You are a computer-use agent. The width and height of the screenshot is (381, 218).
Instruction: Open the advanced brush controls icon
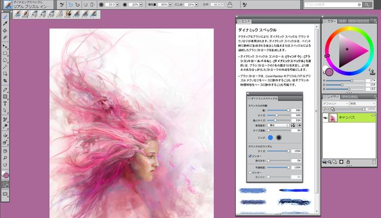click(x=245, y=5)
